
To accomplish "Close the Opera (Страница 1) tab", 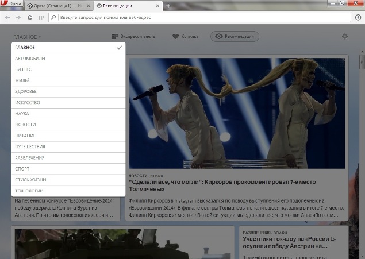I will 89,6.
